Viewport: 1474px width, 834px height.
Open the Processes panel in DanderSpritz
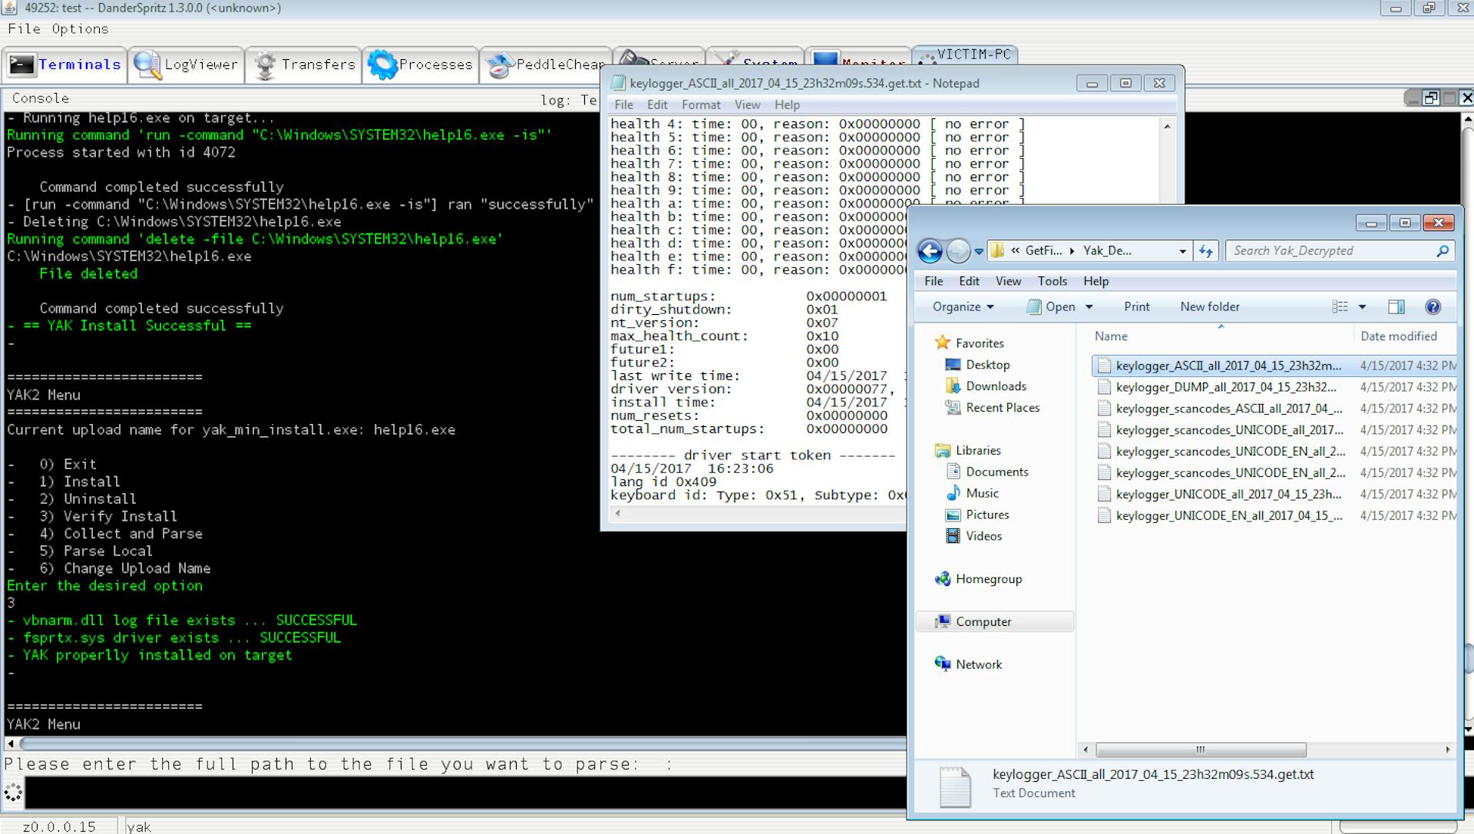(421, 65)
